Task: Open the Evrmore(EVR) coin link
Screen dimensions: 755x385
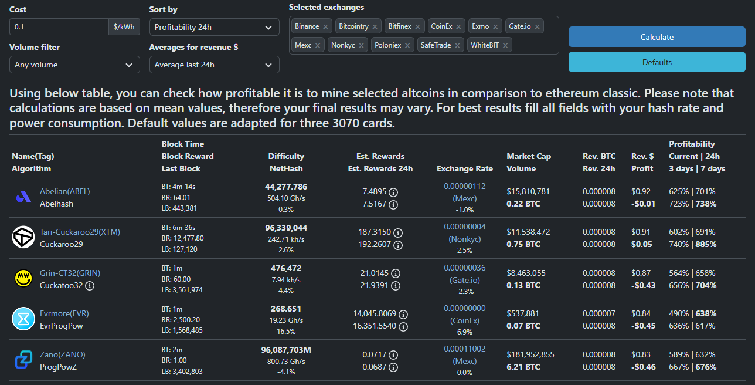Action: pyautogui.click(x=64, y=313)
